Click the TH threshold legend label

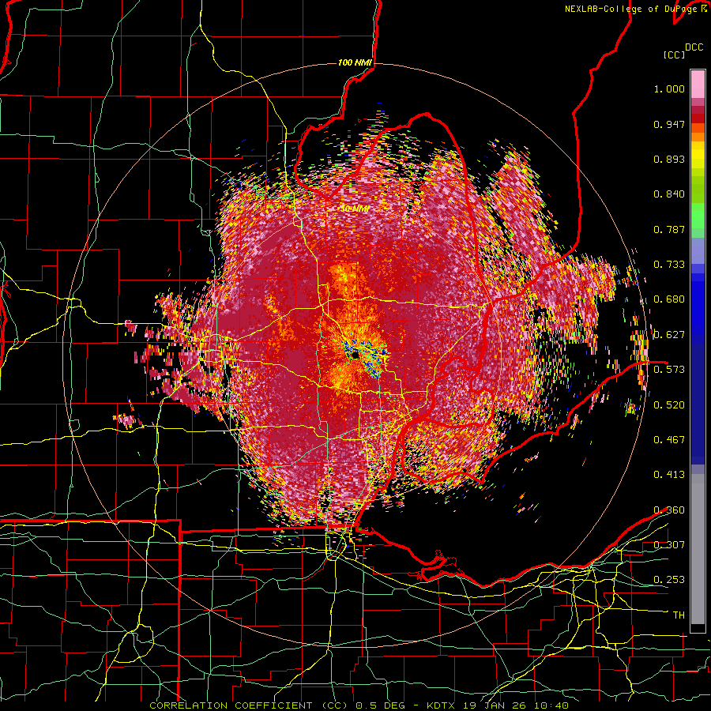(x=679, y=615)
